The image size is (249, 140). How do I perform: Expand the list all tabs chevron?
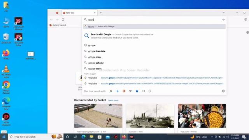click(223, 12)
